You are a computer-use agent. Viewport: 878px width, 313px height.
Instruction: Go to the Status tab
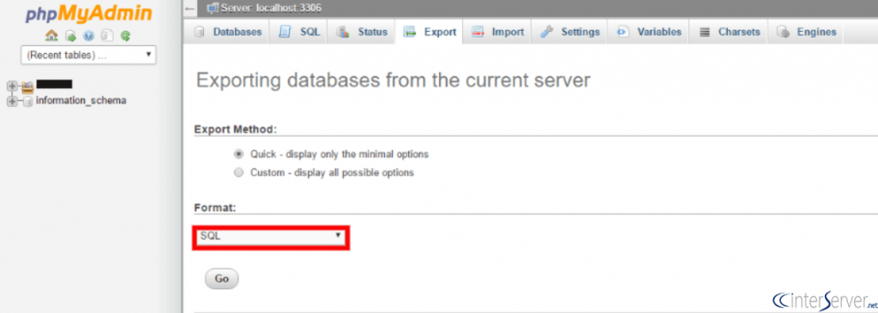click(362, 32)
